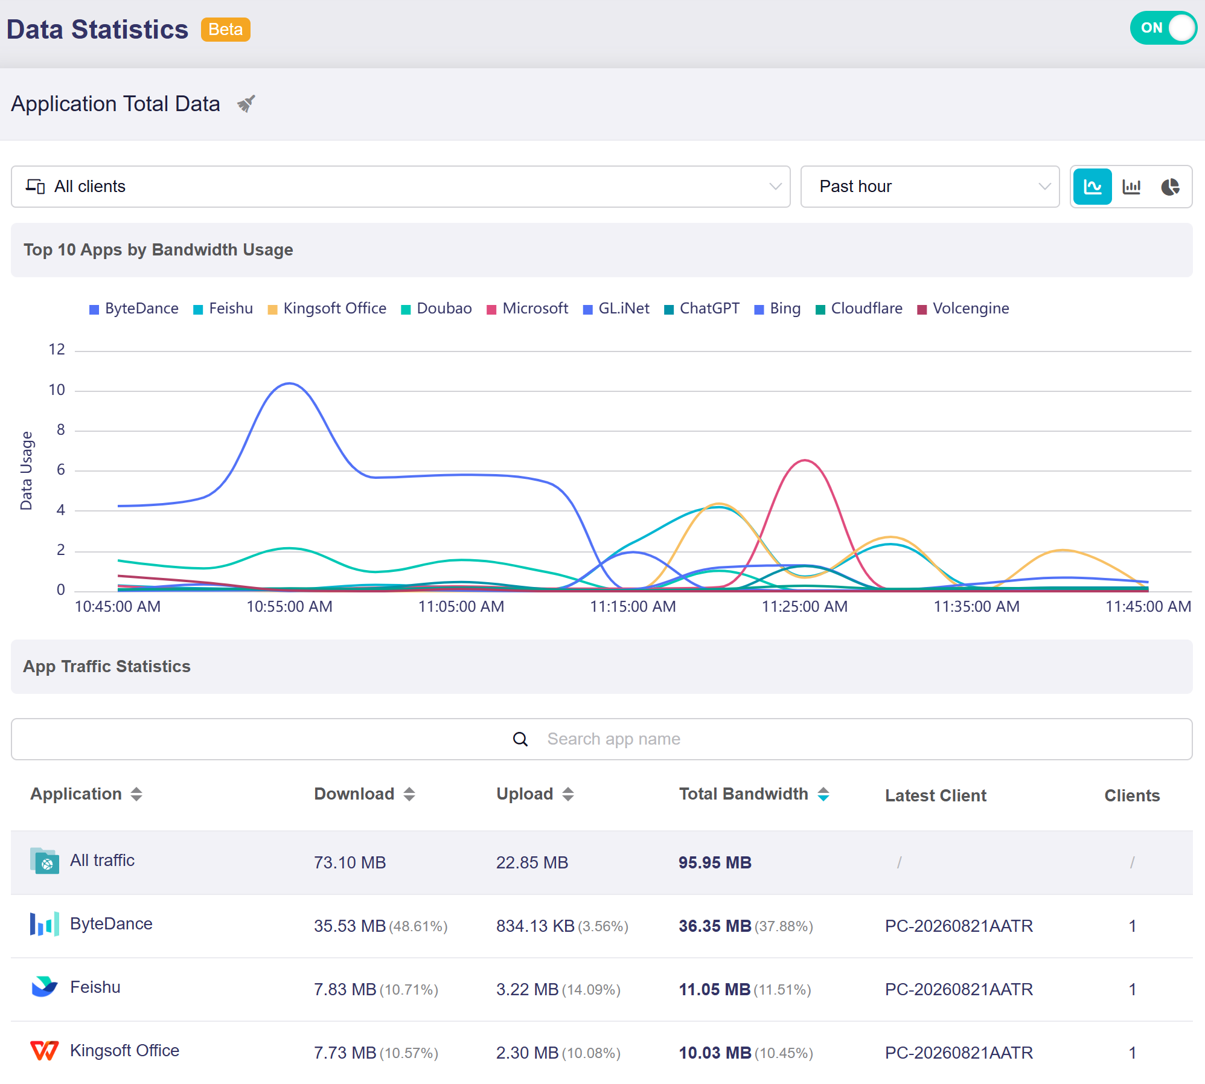
Task: Click the 7.83 MB Feishu download value
Action: (345, 989)
